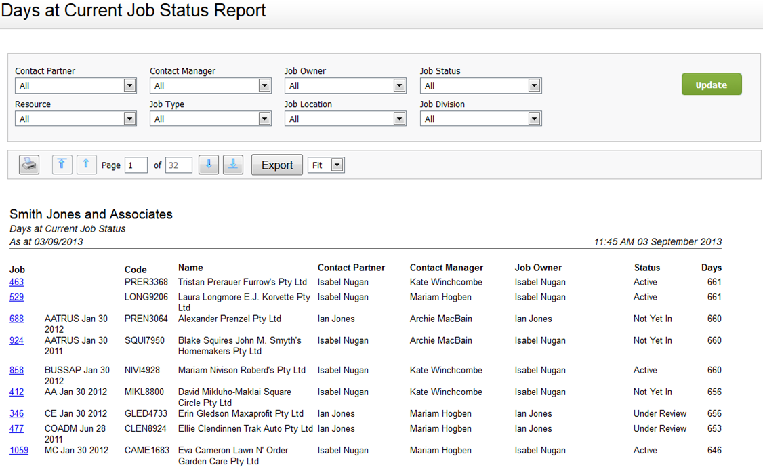Go to the previous report page

pos(87,165)
